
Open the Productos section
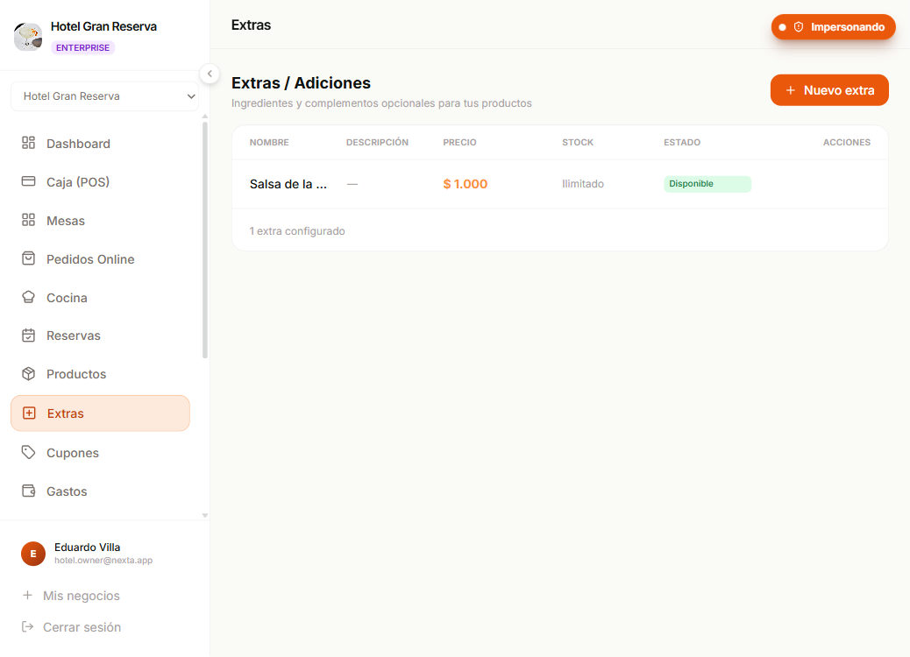pyautogui.click(x=101, y=374)
